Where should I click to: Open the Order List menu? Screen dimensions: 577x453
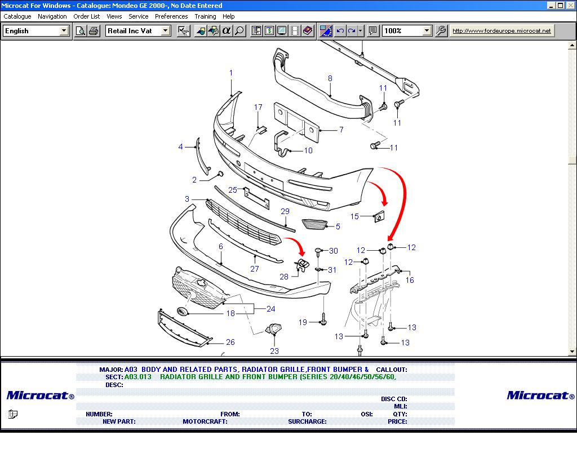(87, 16)
